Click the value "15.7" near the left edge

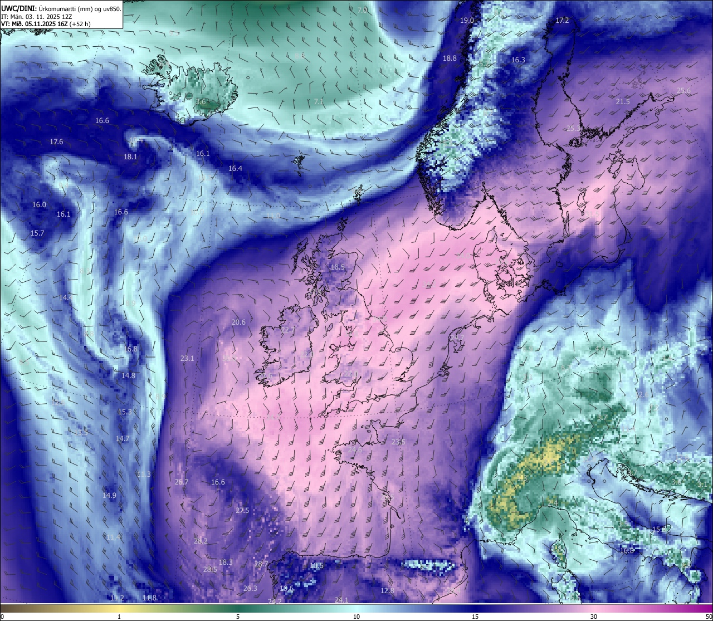click(37, 233)
